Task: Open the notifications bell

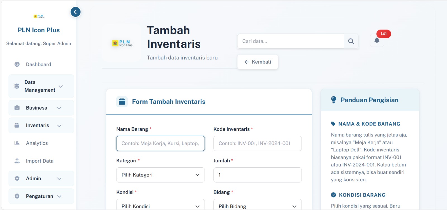Action: pyautogui.click(x=377, y=41)
